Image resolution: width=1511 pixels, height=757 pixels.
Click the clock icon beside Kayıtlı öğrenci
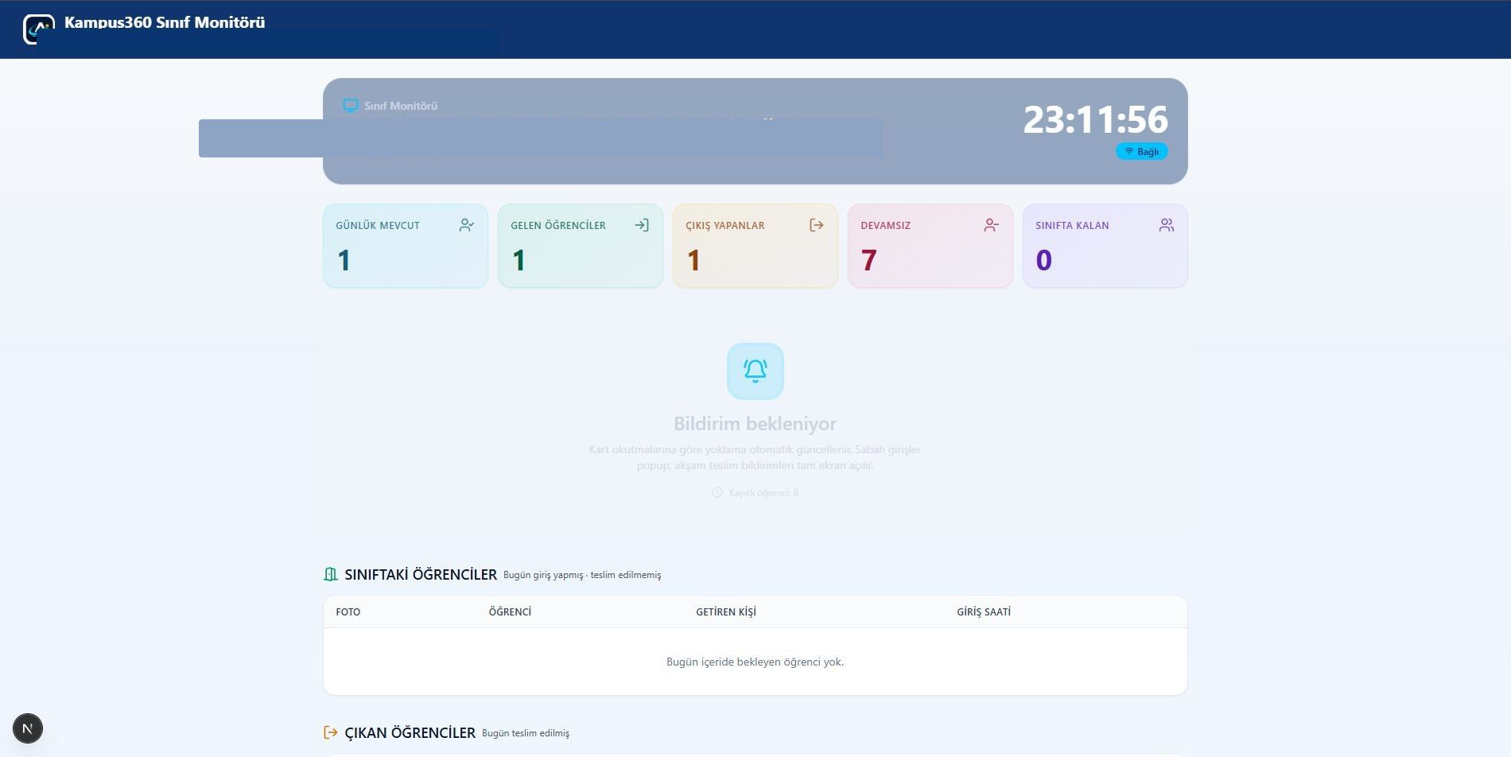717,493
